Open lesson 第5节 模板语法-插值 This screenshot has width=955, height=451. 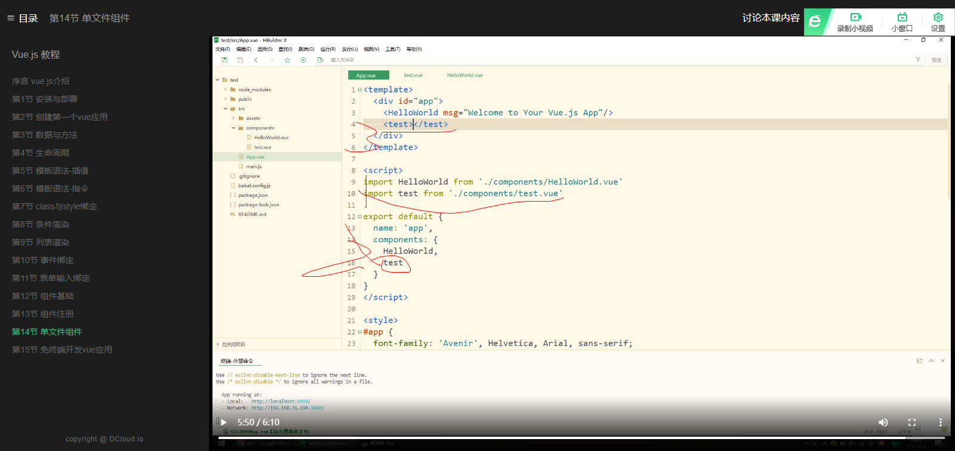coord(50,171)
